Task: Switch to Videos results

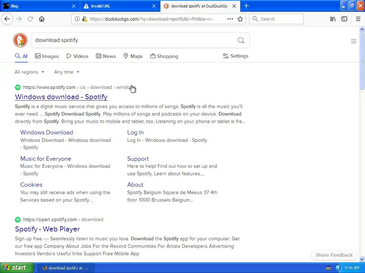Action: pos(77,56)
